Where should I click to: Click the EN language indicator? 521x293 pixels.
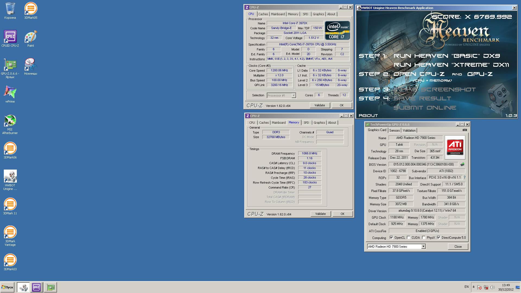coord(466,287)
